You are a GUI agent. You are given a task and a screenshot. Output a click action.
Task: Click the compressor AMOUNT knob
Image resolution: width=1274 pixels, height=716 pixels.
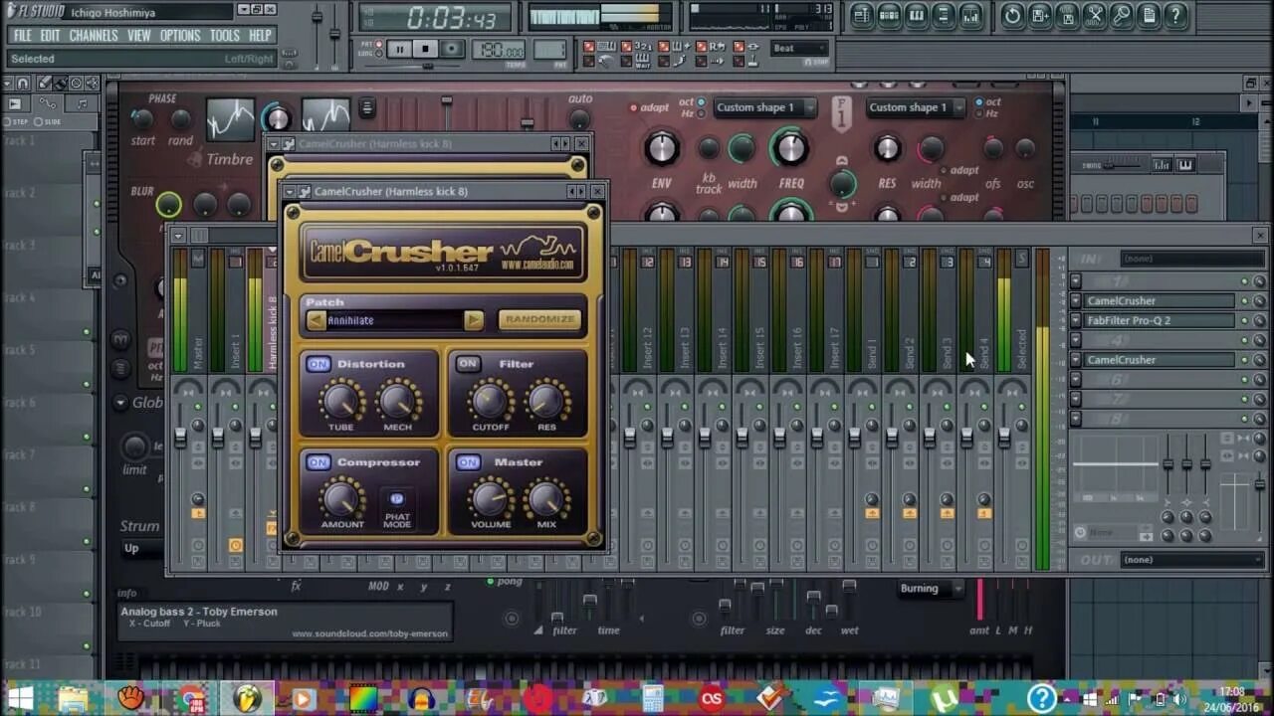click(x=341, y=498)
